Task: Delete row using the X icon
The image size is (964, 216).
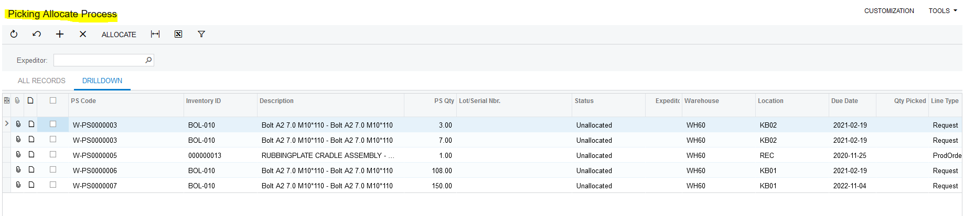Action: pyautogui.click(x=83, y=34)
